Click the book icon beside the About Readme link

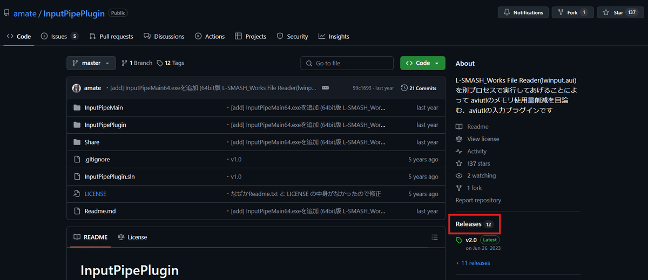459,127
